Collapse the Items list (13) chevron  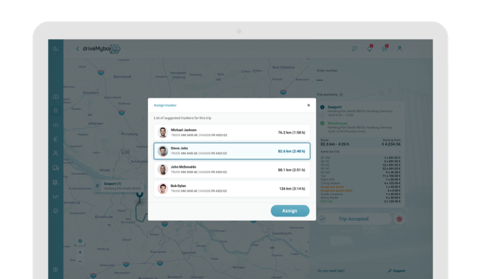point(399,152)
